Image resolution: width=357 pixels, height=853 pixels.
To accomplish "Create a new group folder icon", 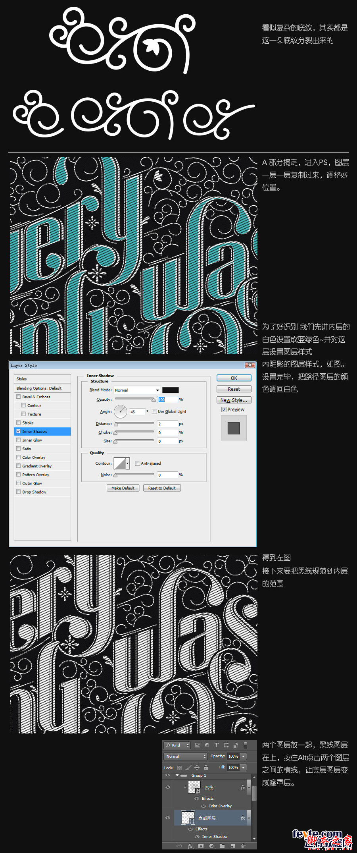I will tap(222, 846).
